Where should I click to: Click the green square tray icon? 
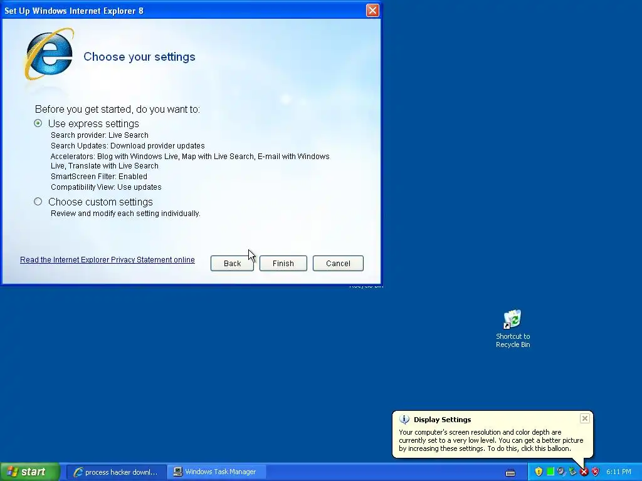tap(550, 472)
